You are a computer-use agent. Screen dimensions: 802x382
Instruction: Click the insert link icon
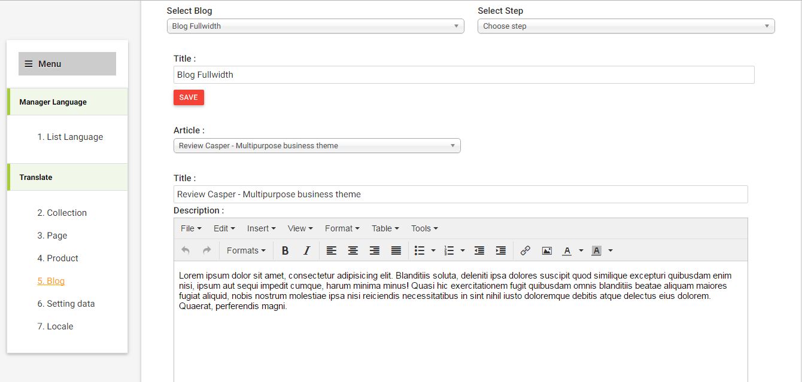(525, 250)
